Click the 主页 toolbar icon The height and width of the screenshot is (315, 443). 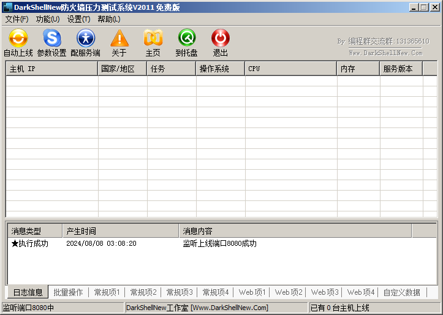pos(153,39)
